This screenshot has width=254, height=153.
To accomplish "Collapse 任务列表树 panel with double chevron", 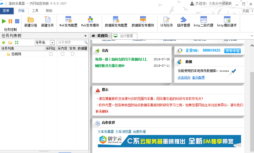I will [85, 36].
